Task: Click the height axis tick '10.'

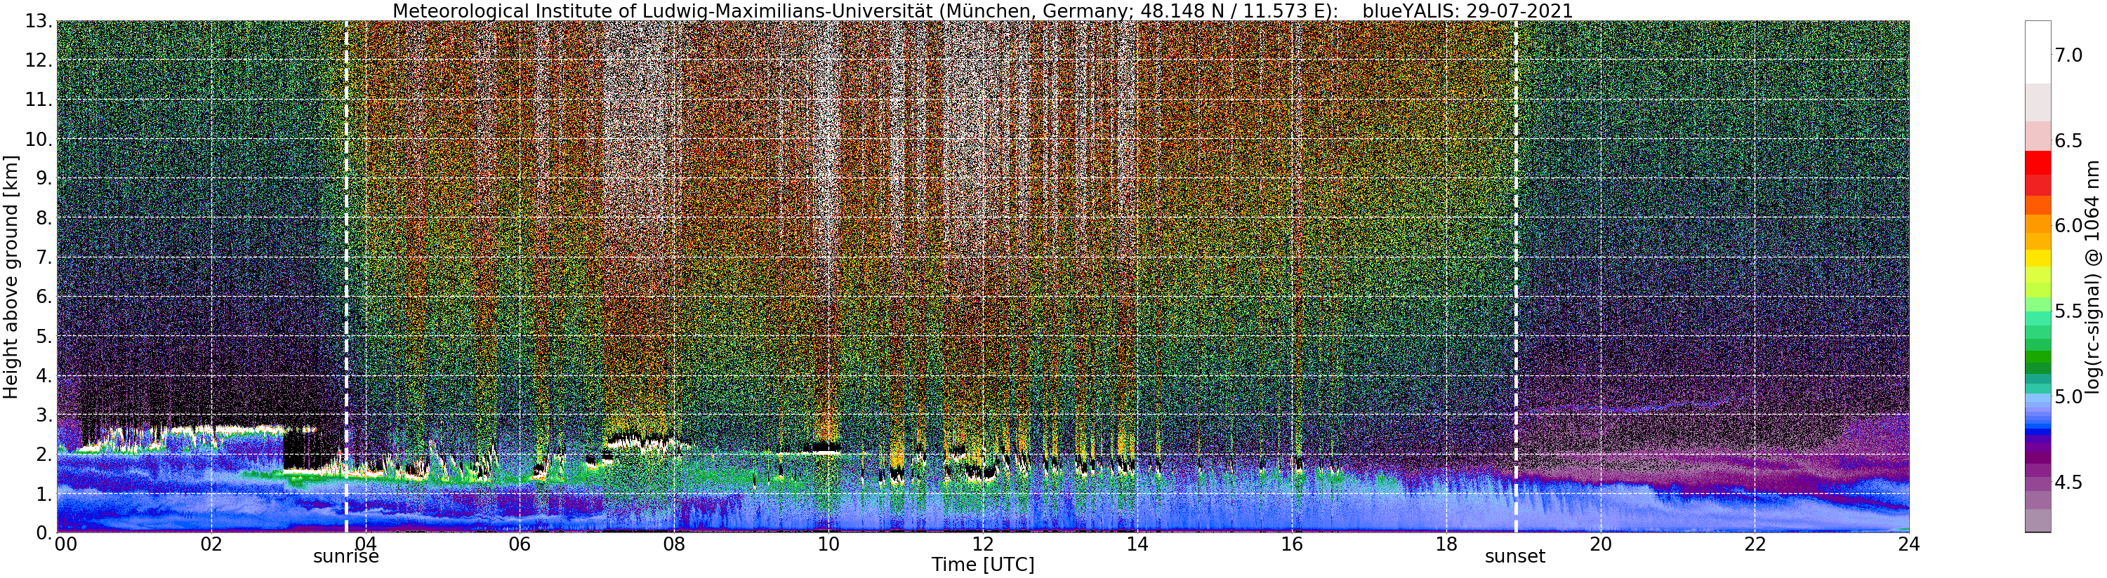Action: click(x=39, y=139)
